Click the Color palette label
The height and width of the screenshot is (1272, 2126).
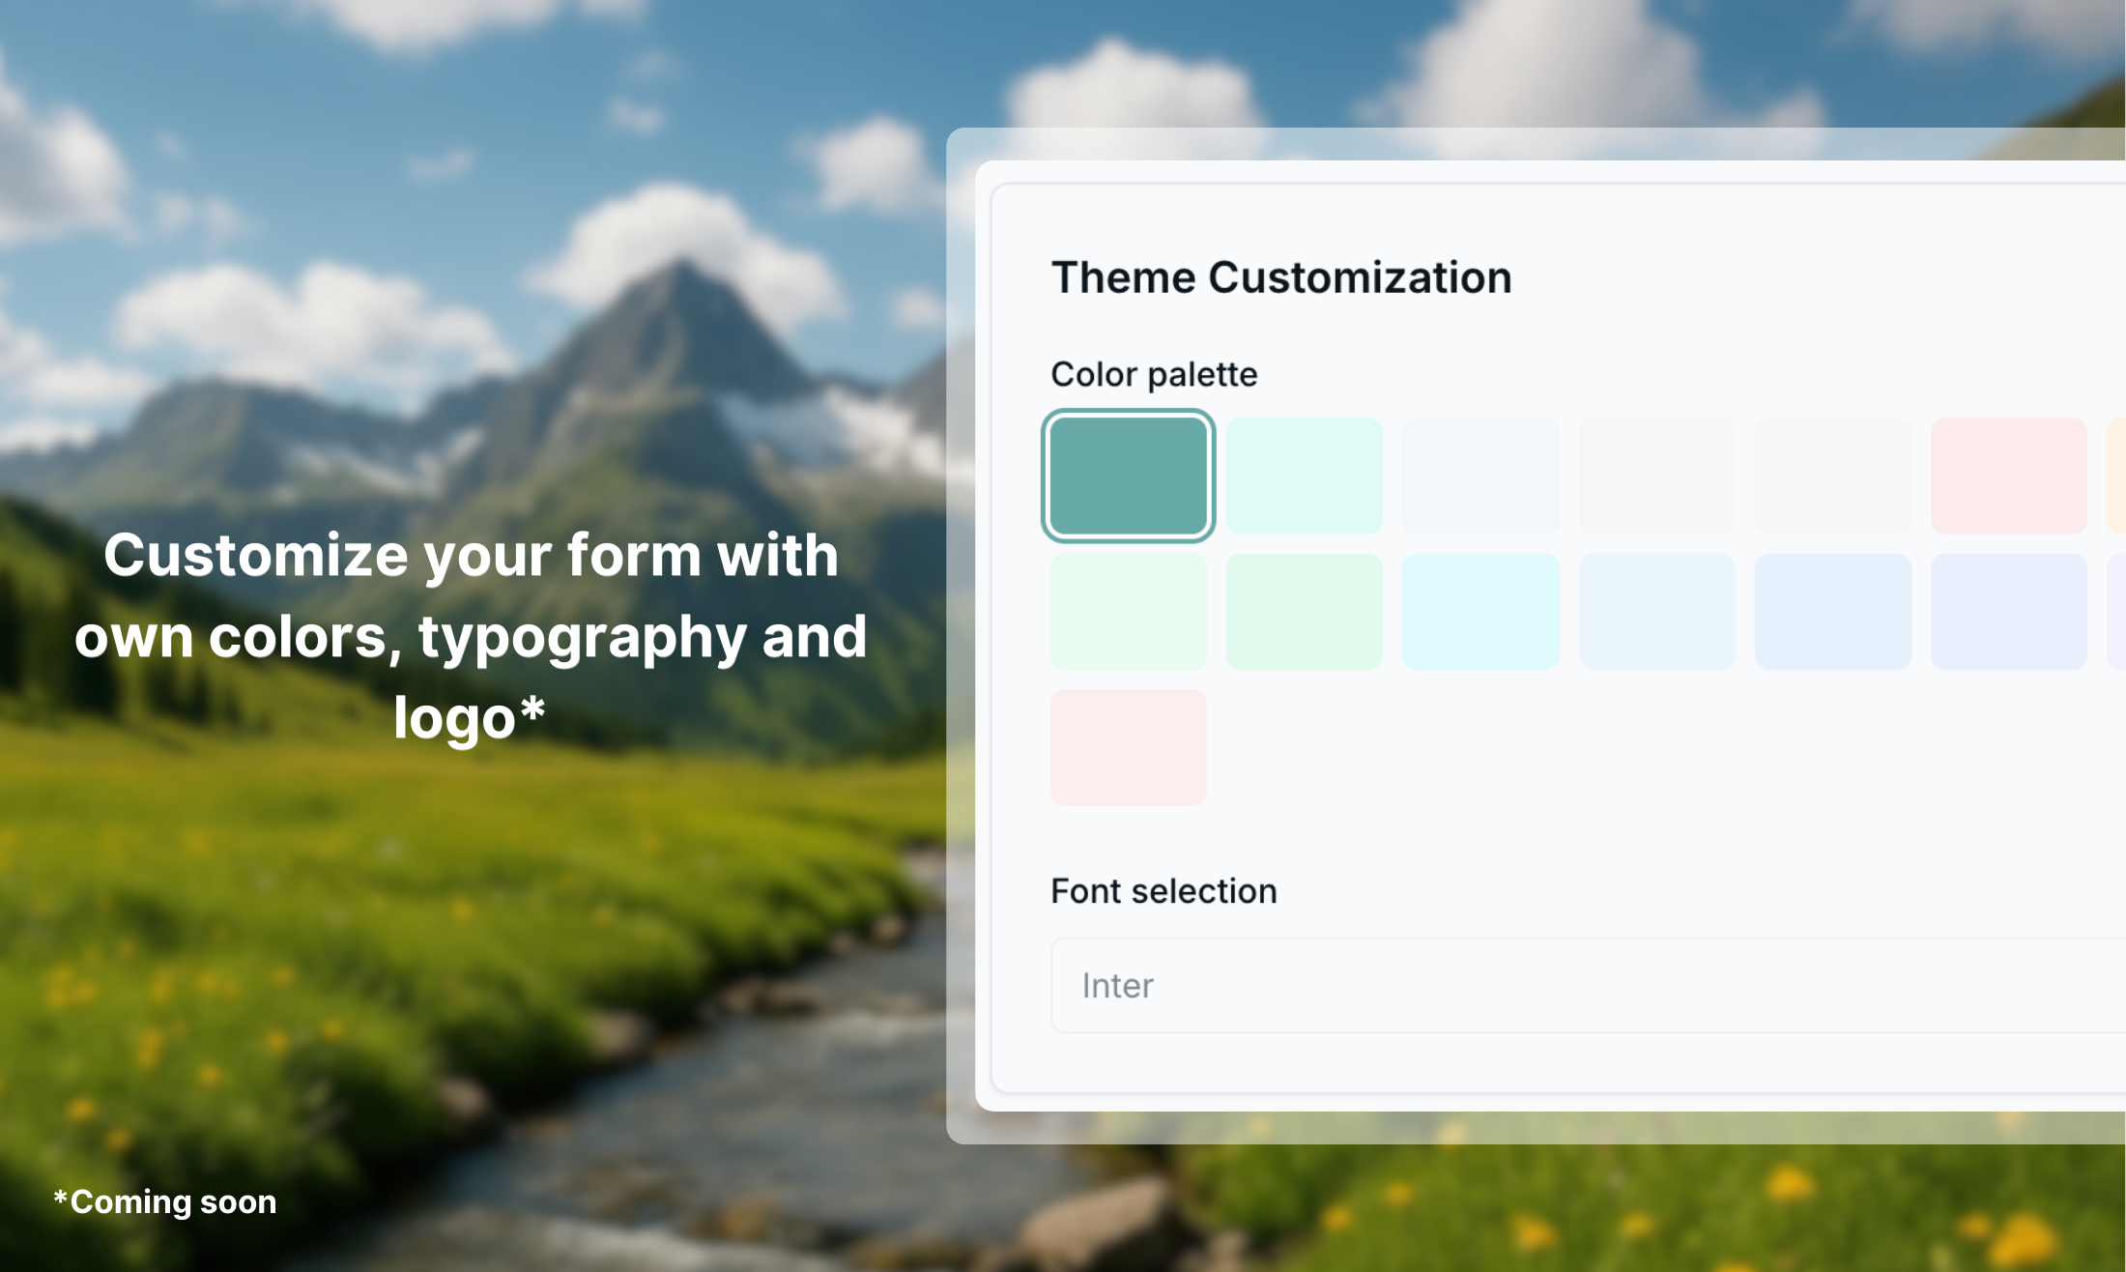(x=1154, y=374)
